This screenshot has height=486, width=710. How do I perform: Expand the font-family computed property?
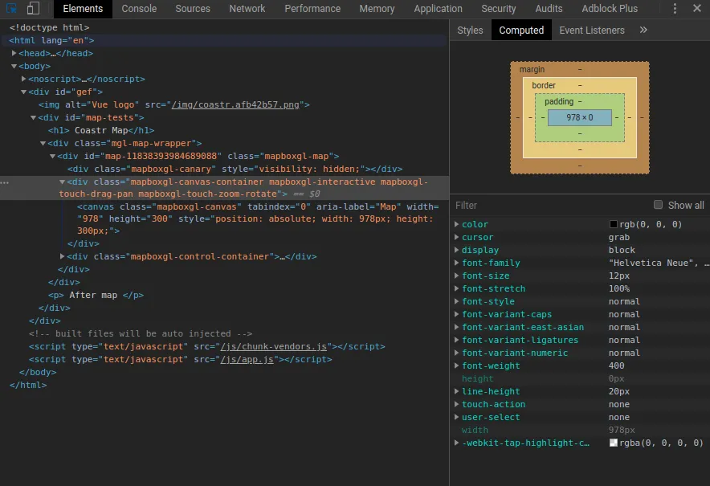tap(457, 263)
